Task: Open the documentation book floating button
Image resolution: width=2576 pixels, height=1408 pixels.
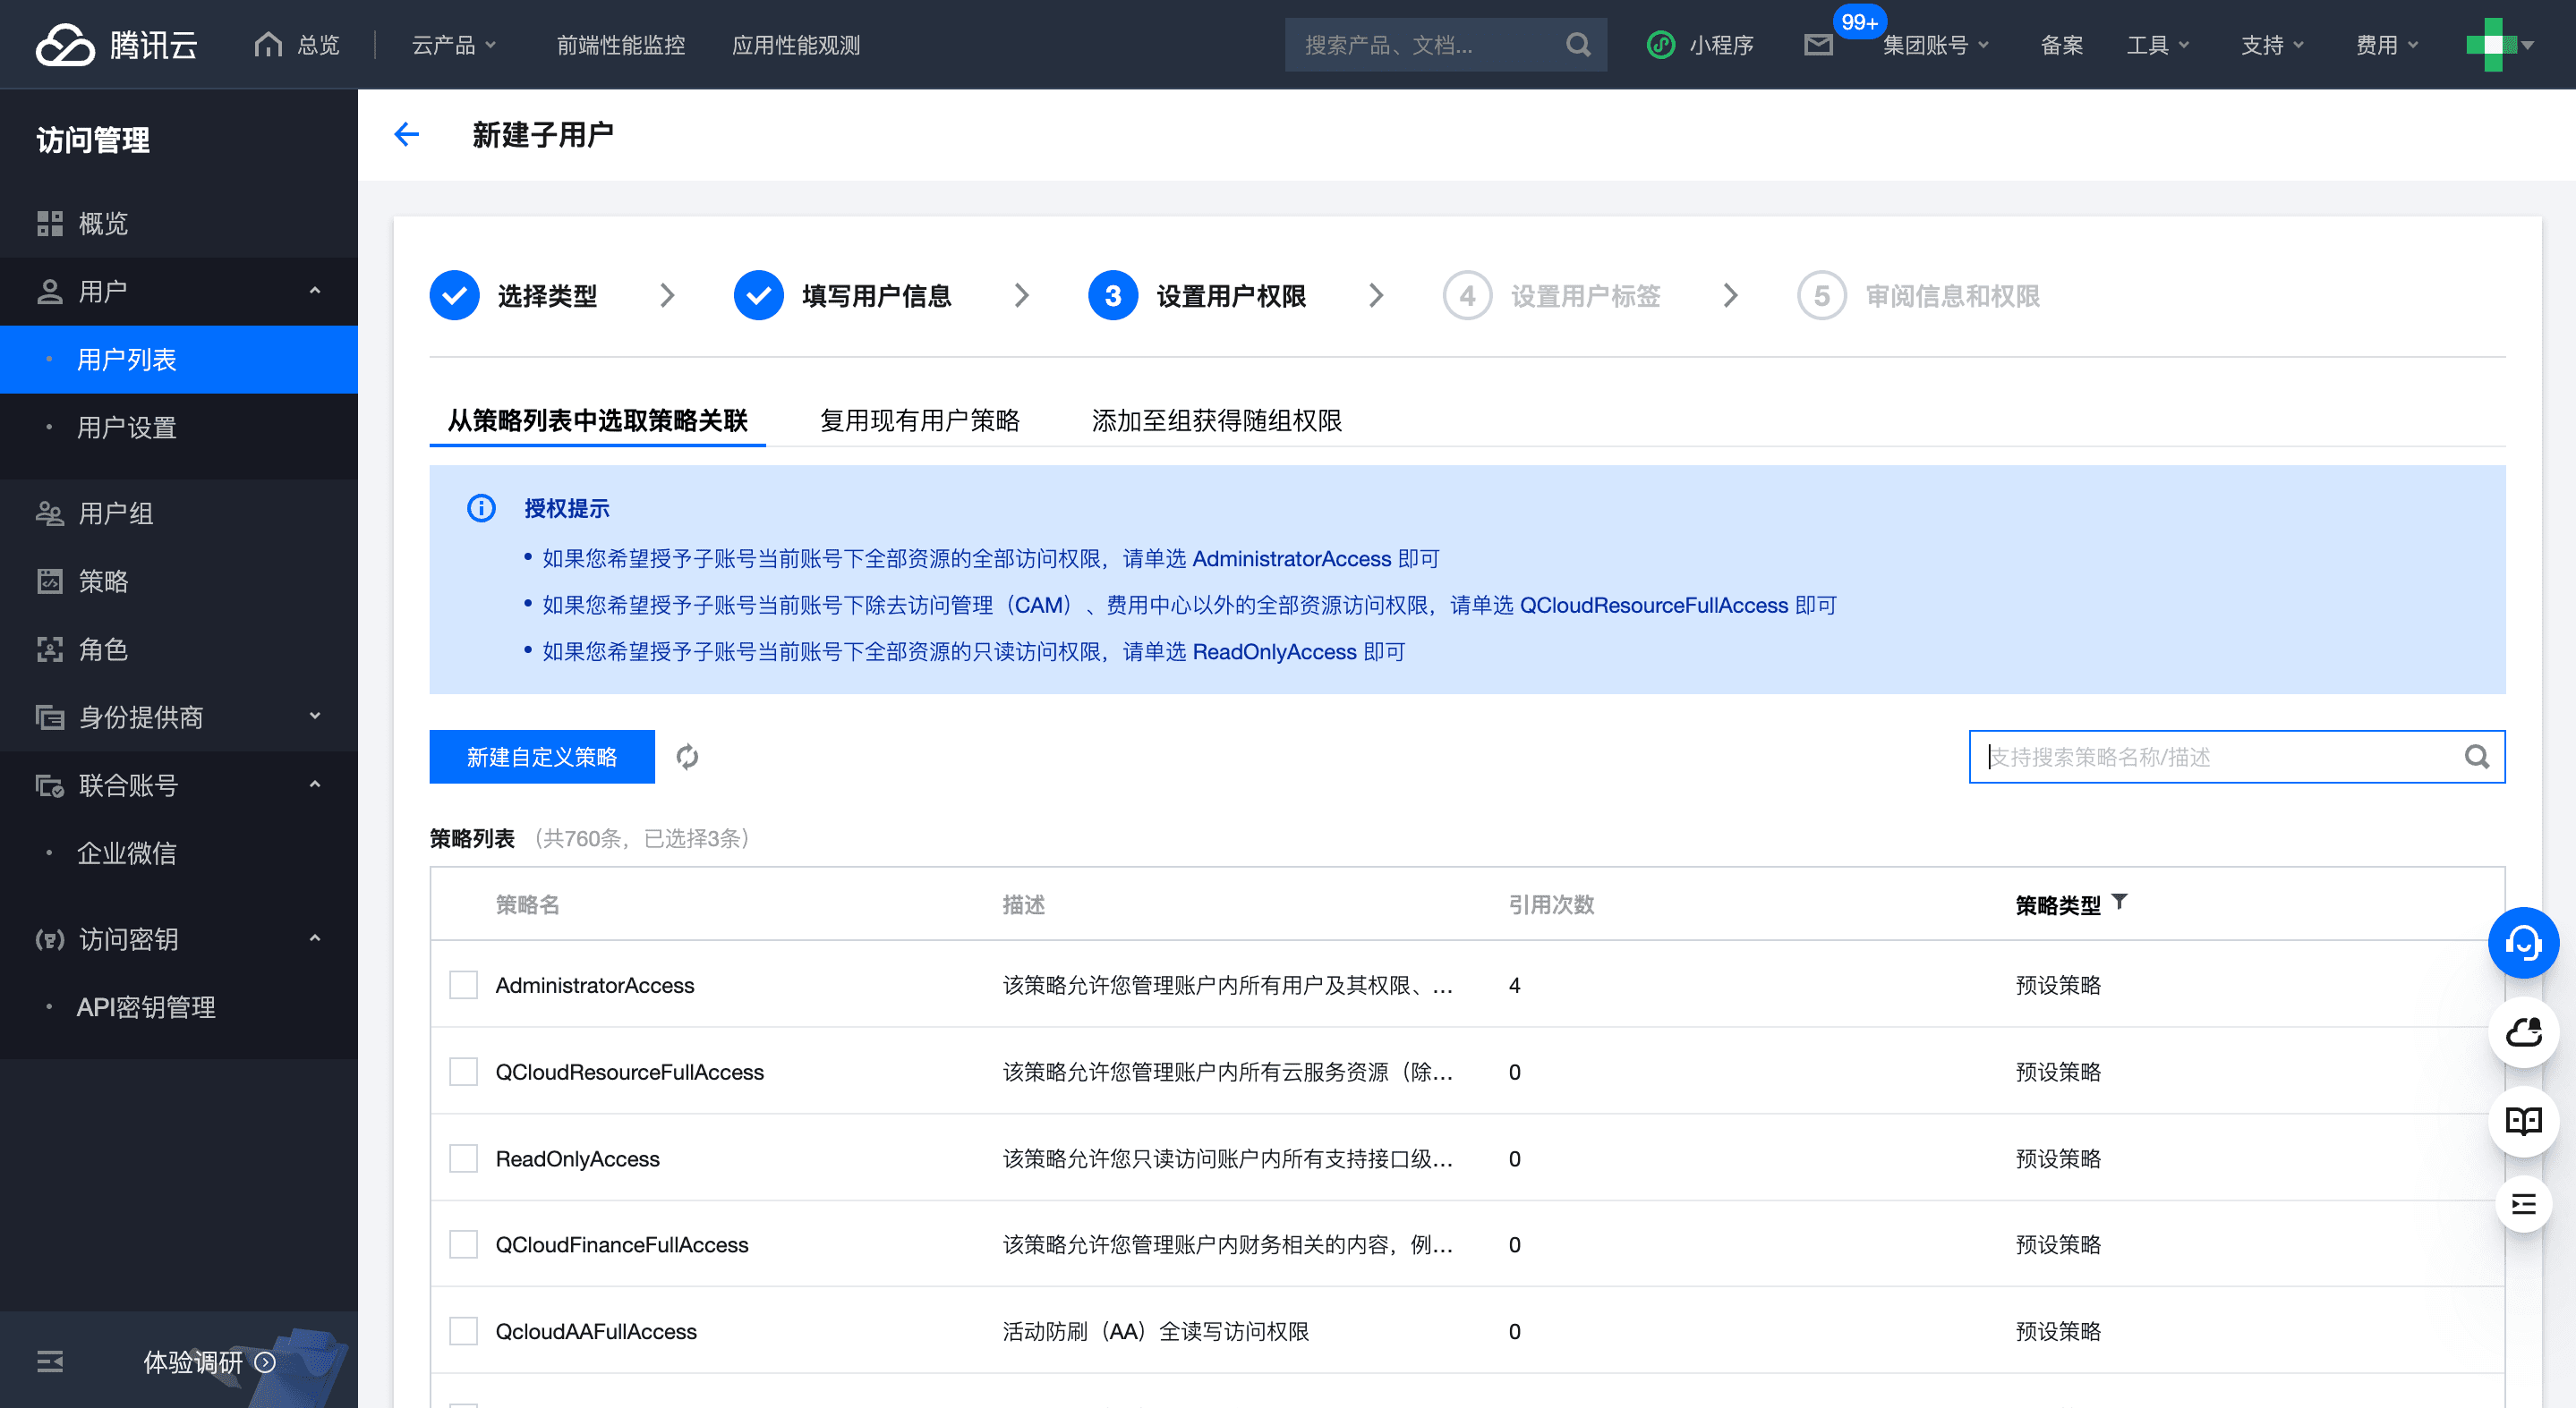Action: pyautogui.click(x=2523, y=1121)
